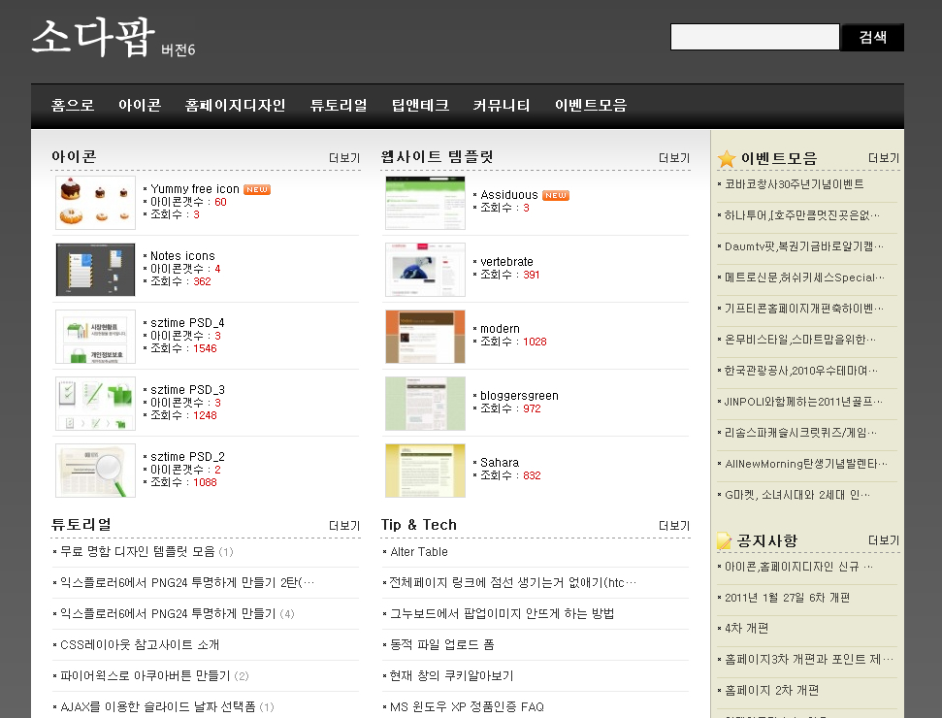This screenshot has width=942, height=718.
Task: Open the 아이콘 navigation menu item
Action: 140,106
